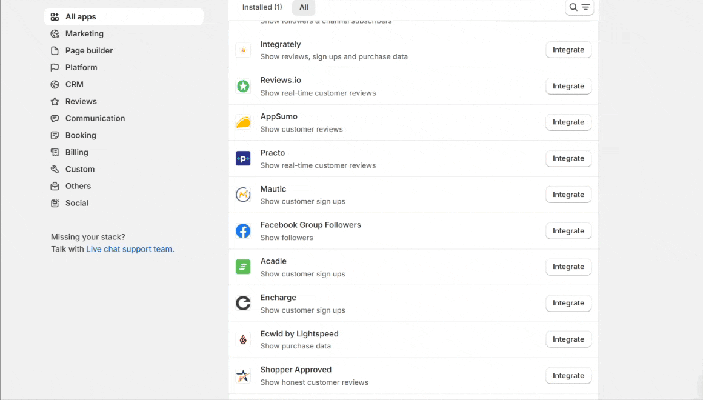Viewport: 703px width, 400px height.
Task: Integrate Mautic
Action: pos(568,195)
